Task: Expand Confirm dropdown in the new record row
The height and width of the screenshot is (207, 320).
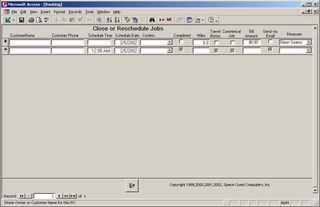Action: click(x=170, y=51)
